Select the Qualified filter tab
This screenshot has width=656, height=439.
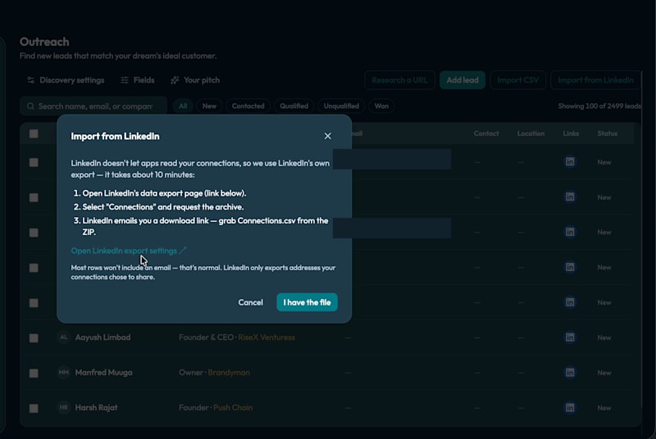[294, 106]
